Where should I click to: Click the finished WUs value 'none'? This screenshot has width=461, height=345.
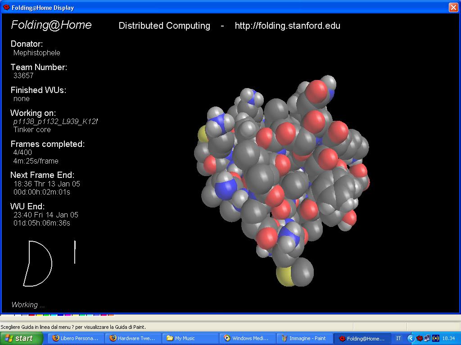(22, 98)
